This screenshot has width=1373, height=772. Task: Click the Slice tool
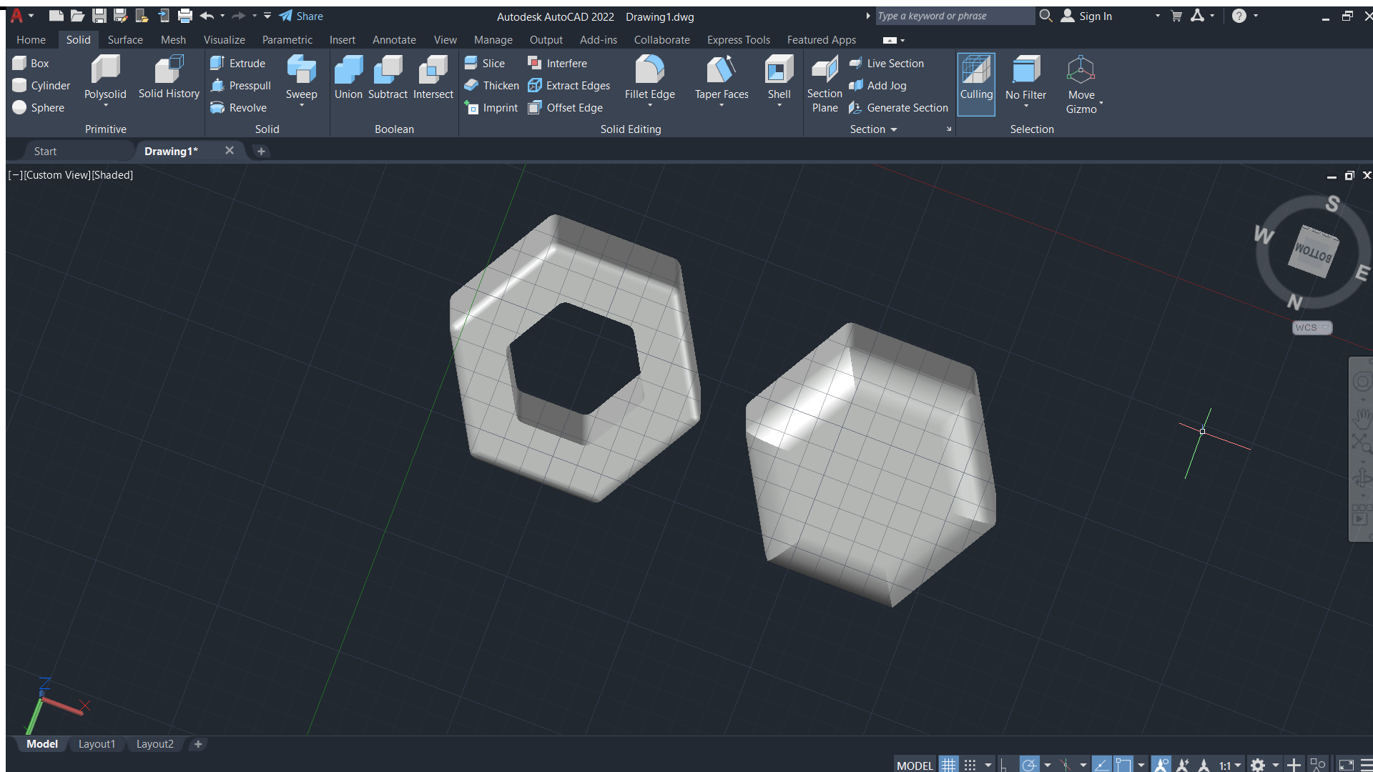(x=484, y=63)
